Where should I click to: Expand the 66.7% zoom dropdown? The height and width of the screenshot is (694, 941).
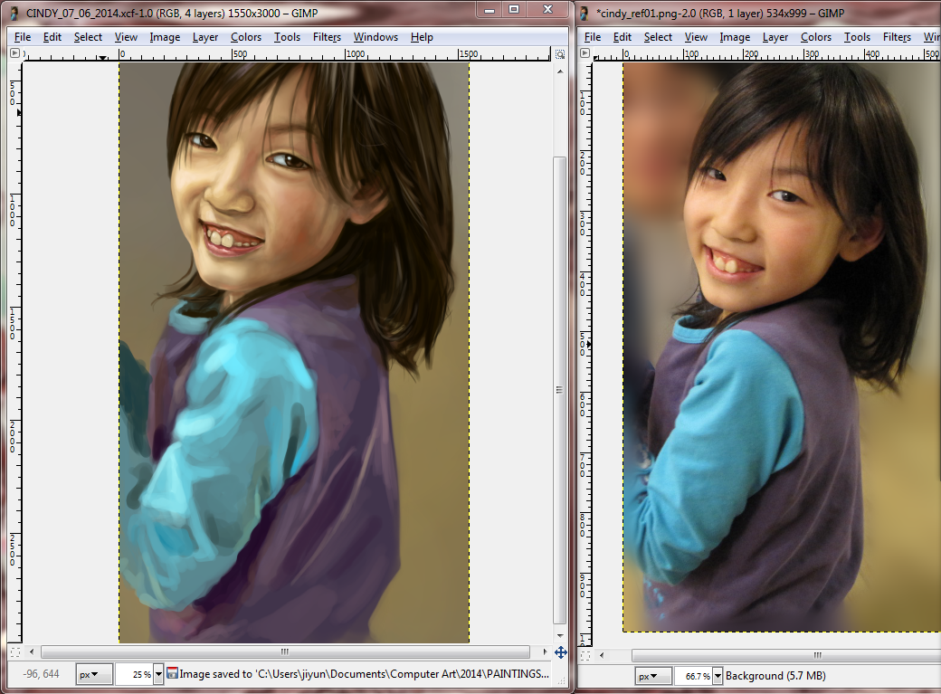coord(718,676)
